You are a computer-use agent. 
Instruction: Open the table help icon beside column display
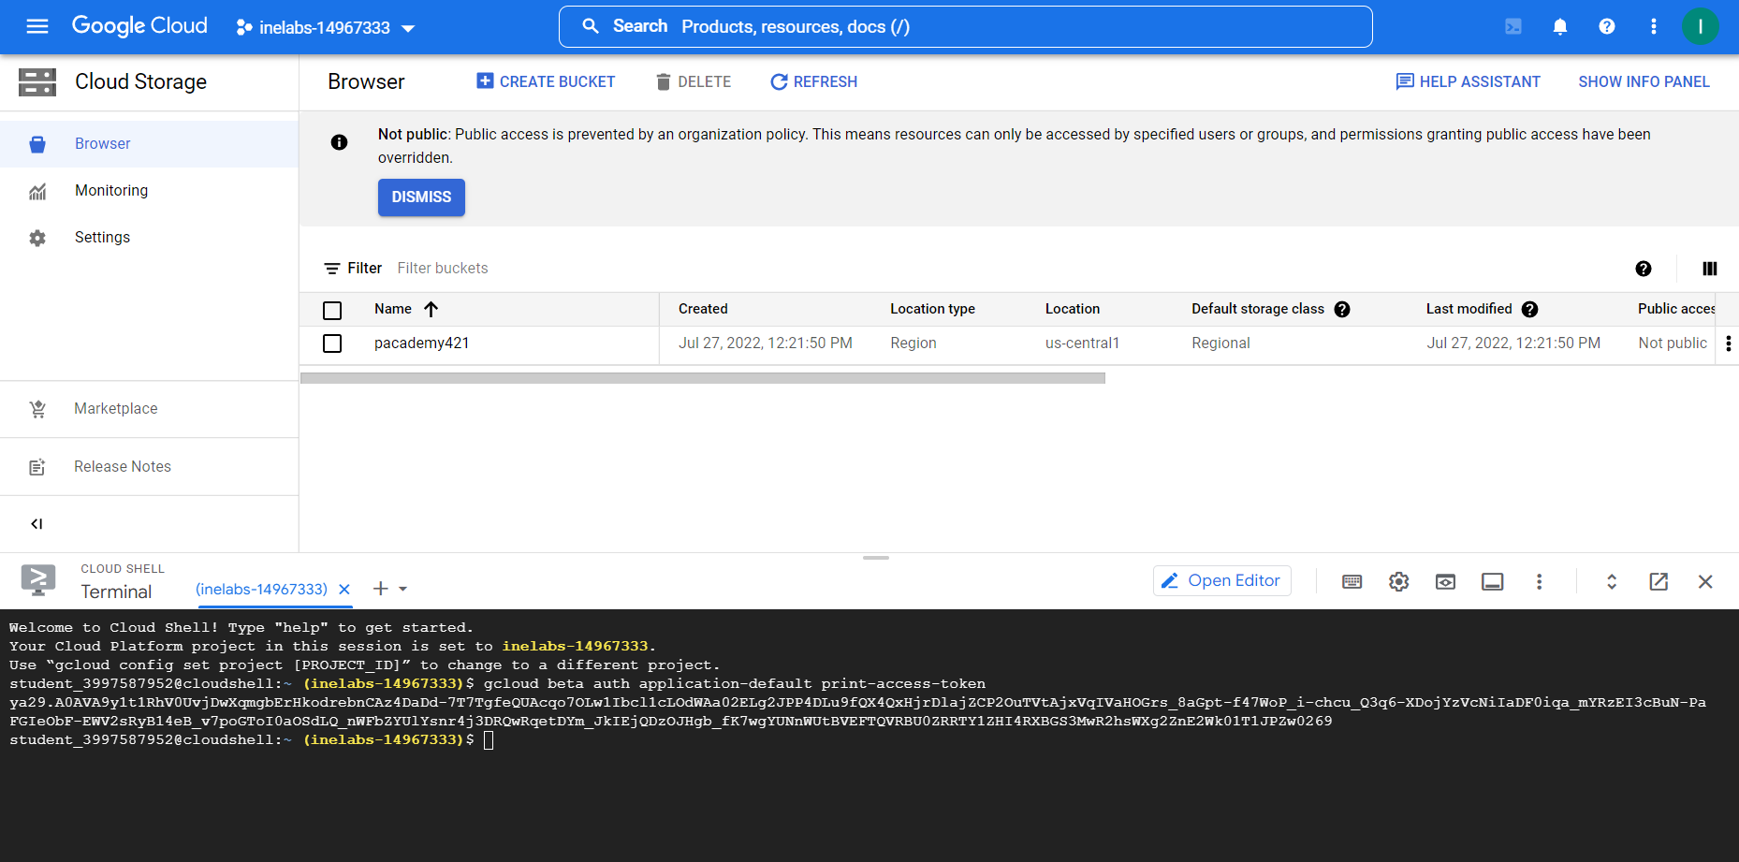1644,269
